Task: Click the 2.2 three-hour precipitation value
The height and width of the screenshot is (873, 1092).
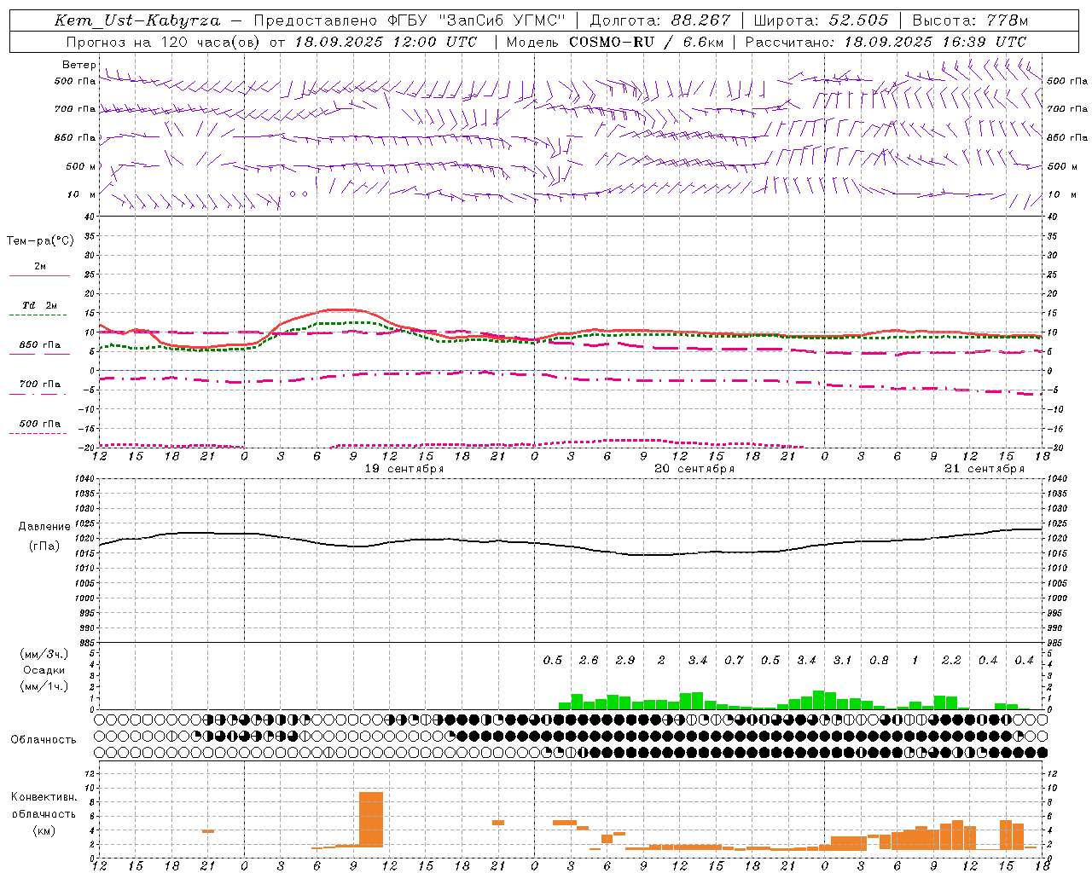Action: tap(951, 661)
